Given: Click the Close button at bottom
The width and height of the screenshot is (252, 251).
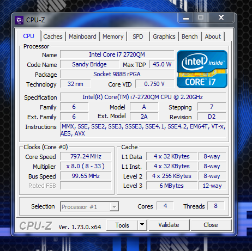Looking at the screenshot, I should [211, 225].
